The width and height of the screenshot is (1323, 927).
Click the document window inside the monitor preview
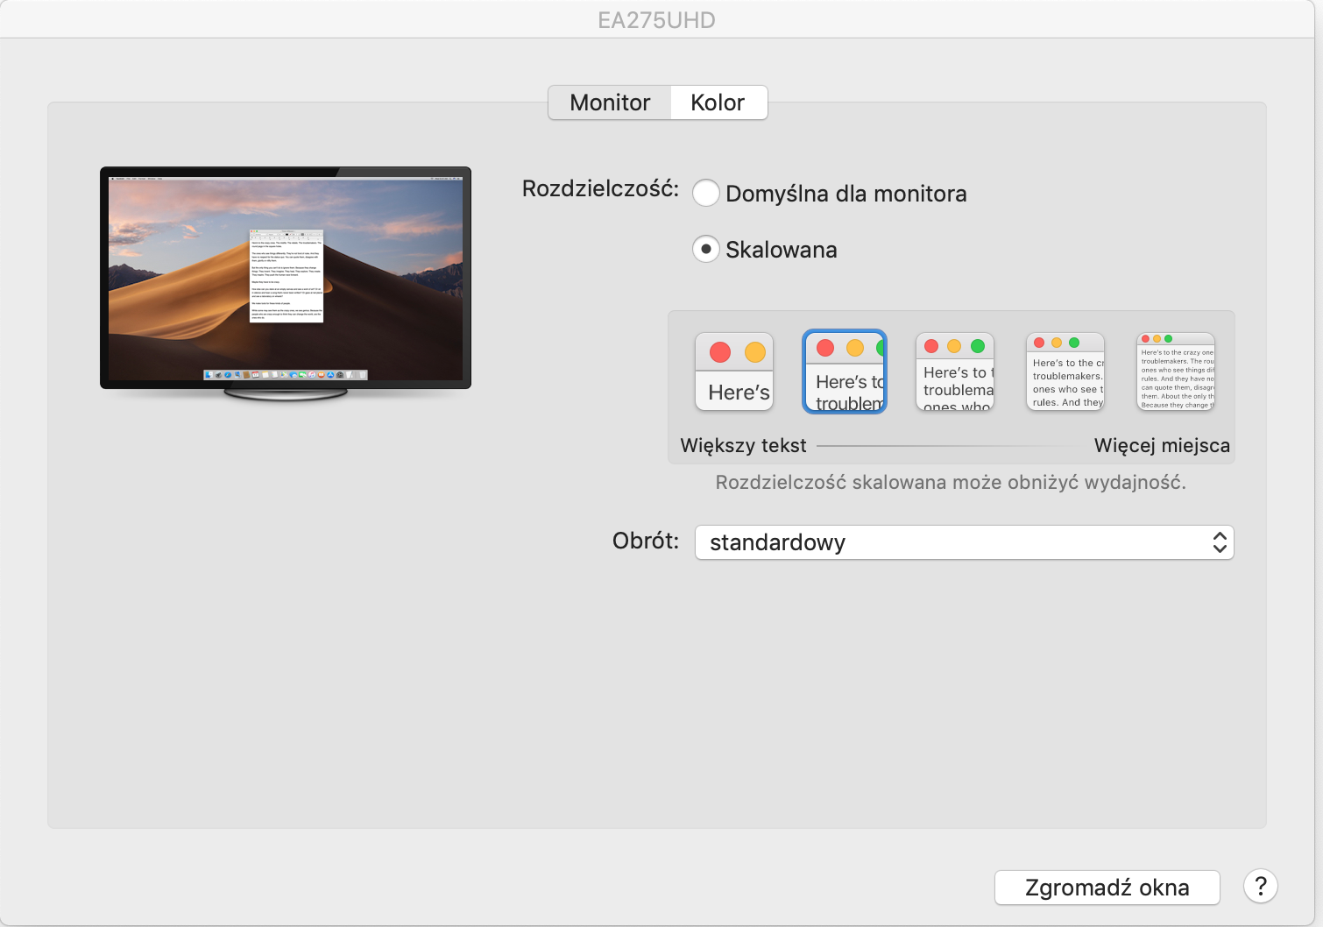(x=287, y=276)
